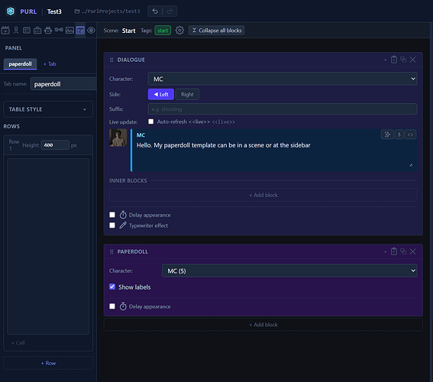Screen dimensions: 433x382
Task: Open the scenes clapperboard icon
Action: tap(5, 30)
